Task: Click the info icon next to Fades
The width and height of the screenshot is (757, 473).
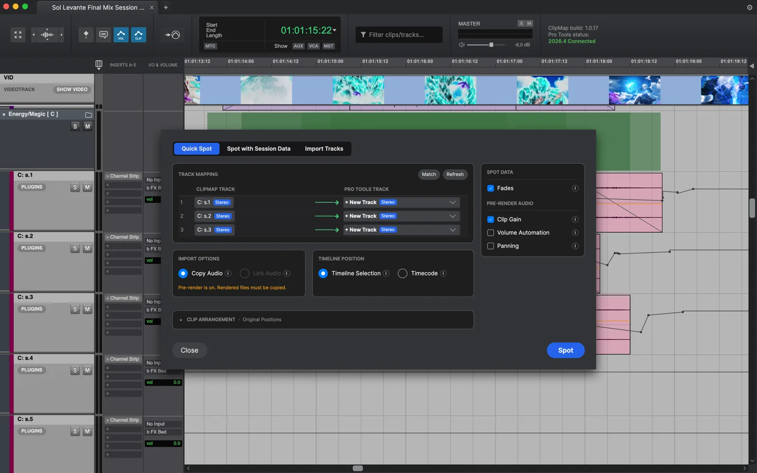Action: click(575, 188)
